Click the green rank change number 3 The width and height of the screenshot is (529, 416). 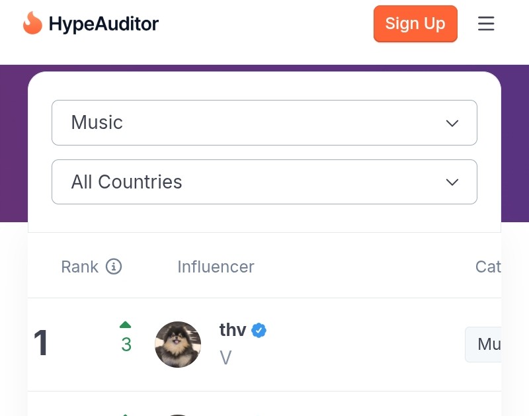pos(126,345)
